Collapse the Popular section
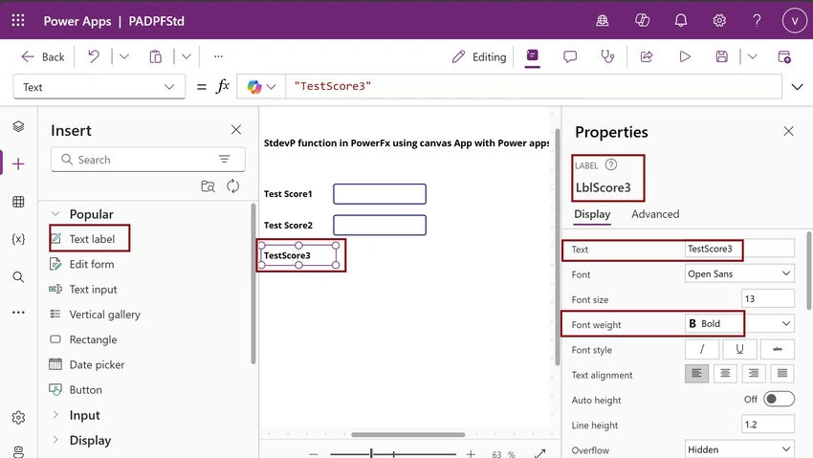Image resolution: width=813 pixels, height=458 pixels. (x=55, y=213)
